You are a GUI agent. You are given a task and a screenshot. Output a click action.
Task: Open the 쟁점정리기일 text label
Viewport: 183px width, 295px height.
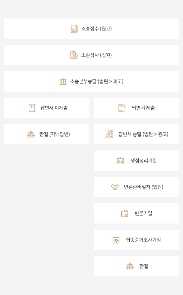click(x=144, y=161)
